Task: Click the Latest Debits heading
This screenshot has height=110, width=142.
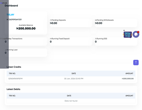Action: [x=13, y=89]
